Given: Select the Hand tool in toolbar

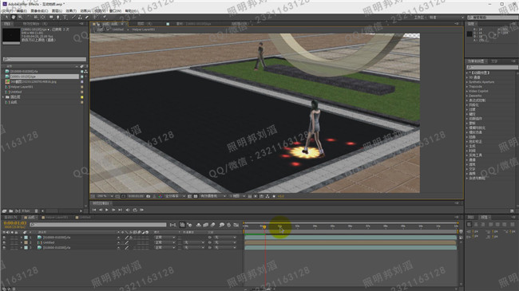Looking at the screenshot, I should click(14, 18).
